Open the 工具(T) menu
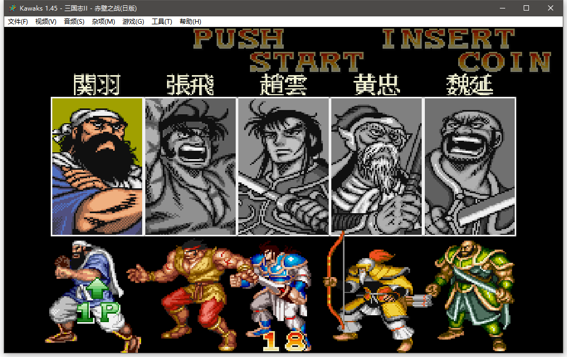Screen dimensions: 567x357 pyautogui.click(x=162, y=22)
